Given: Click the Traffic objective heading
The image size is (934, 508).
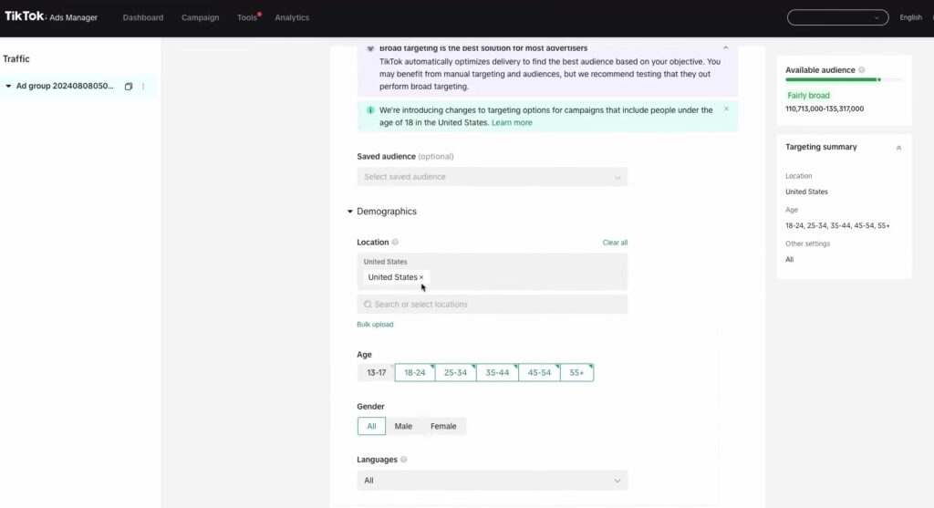Looking at the screenshot, I should coord(16,59).
